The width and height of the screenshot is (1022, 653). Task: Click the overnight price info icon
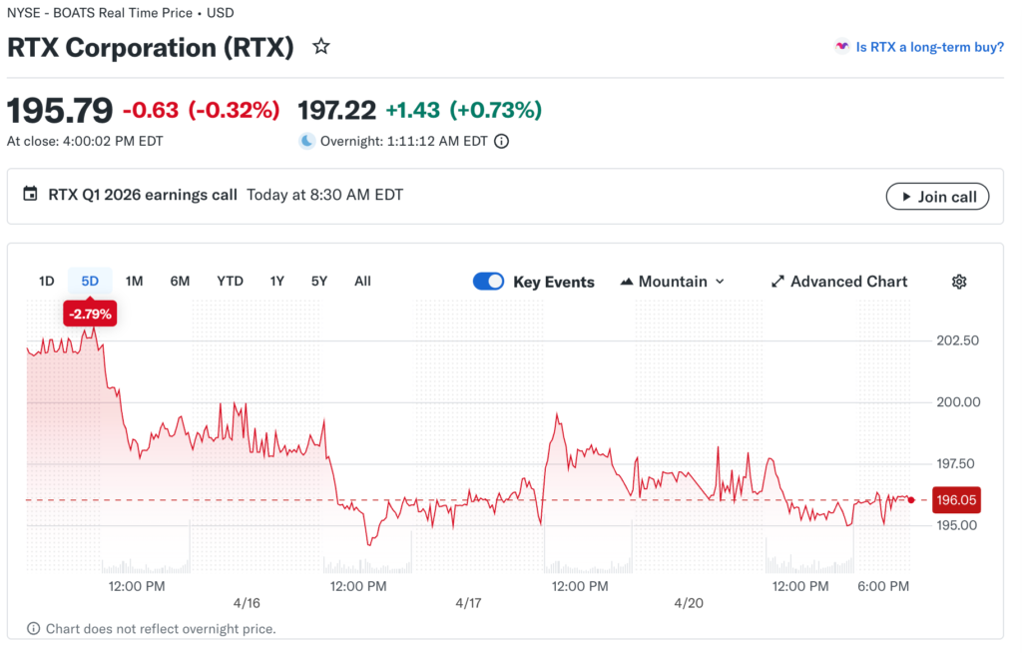click(501, 141)
